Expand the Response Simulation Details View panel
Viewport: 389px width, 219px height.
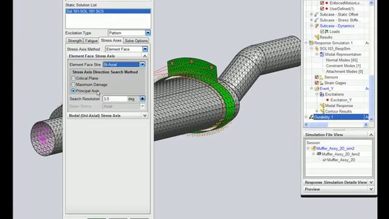pos(371,182)
